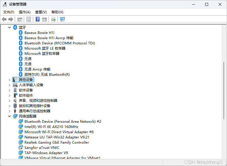Click the speaker icon of 声音、视频和游戏控制器

point(15,100)
